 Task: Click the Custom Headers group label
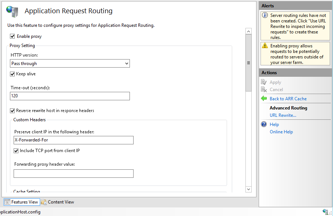coord(29,119)
